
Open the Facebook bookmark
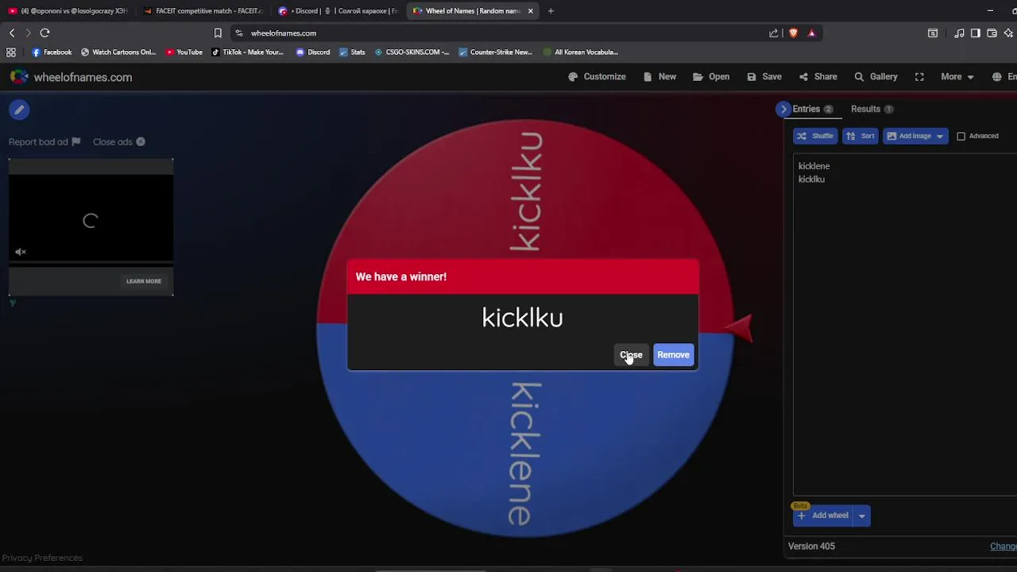tap(52, 52)
